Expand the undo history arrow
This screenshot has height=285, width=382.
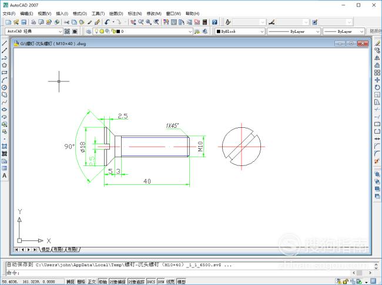click(113, 22)
